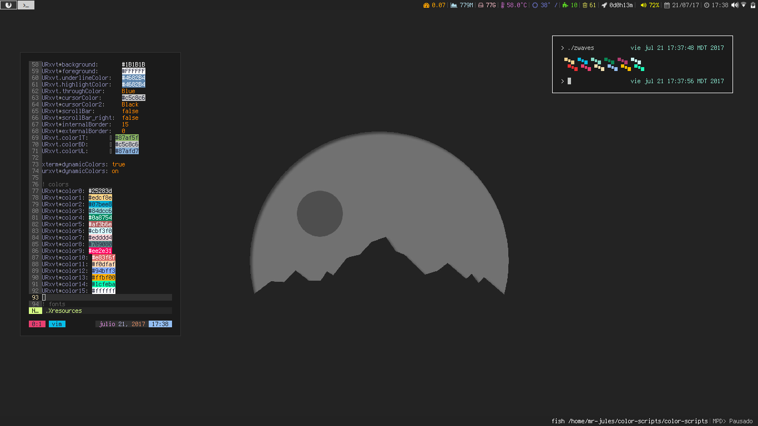
Task: Click the '! colors' comment line
Action: tap(55, 185)
